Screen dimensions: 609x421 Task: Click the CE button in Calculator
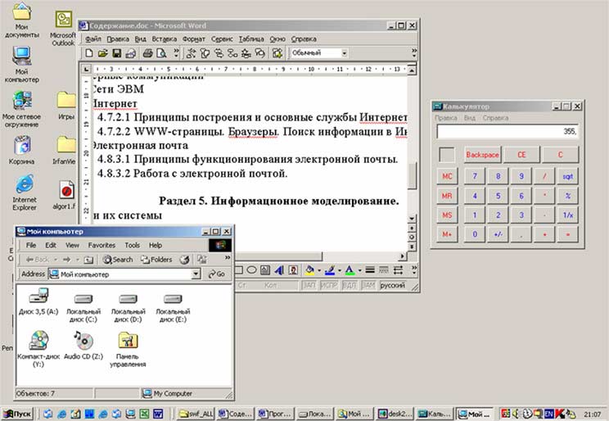click(x=521, y=155)
